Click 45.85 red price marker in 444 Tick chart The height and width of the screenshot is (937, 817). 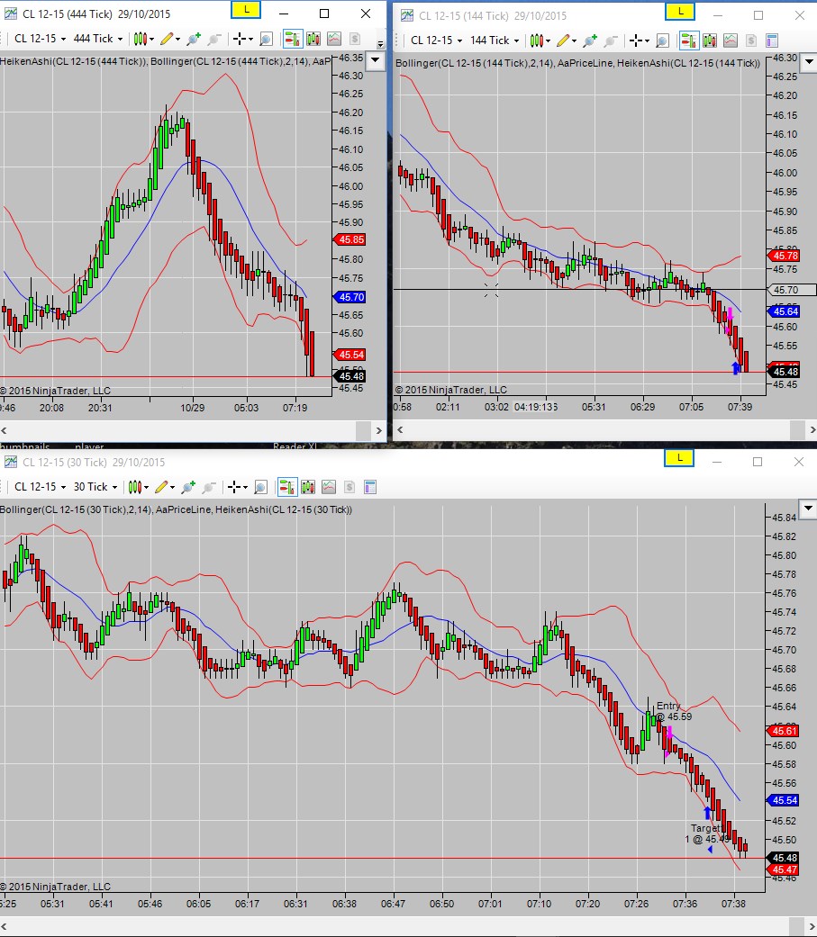click(349, 239)
